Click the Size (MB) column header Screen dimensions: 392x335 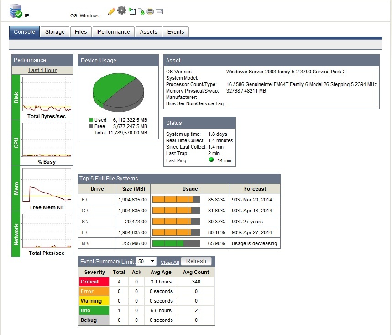click(x=134, y=189)
